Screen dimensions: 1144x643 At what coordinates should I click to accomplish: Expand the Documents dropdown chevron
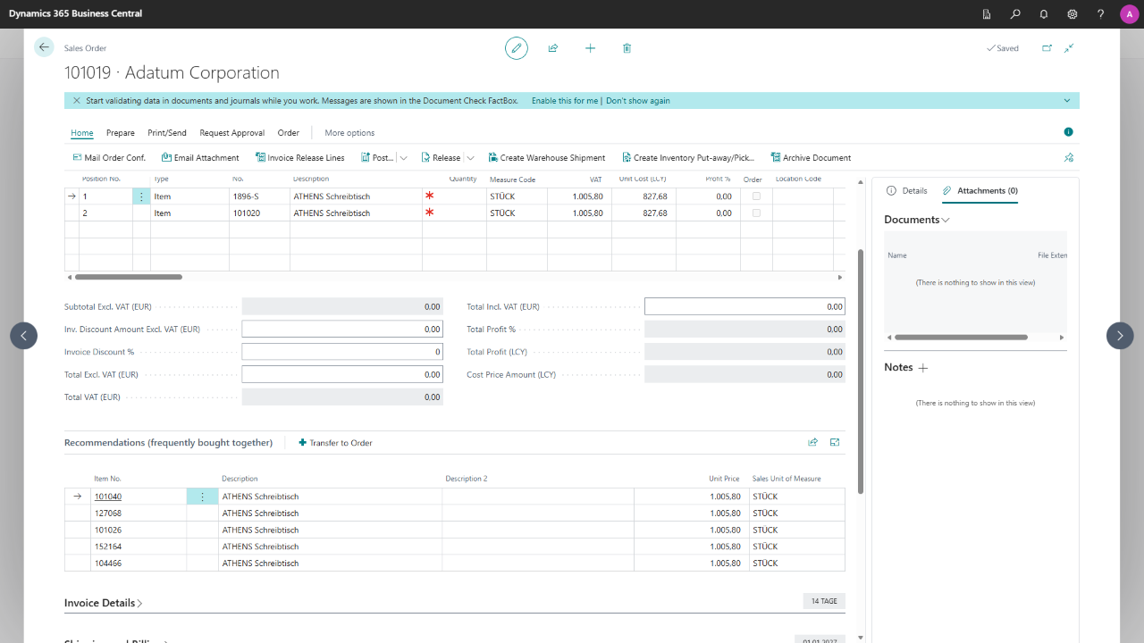[x=946, y=220]
